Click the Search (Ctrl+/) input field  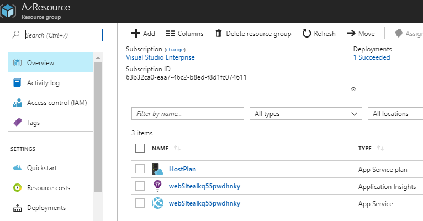pos(55,35)
